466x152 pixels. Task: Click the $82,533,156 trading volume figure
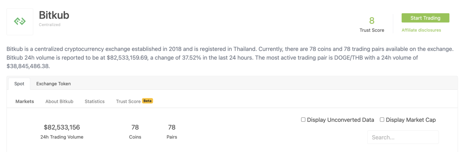(x=62, y=127)
